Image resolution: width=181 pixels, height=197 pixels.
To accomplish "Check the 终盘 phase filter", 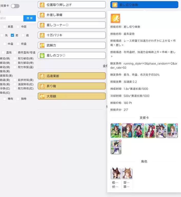I will click(18, 44).
